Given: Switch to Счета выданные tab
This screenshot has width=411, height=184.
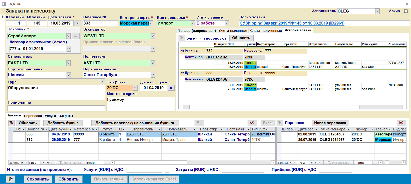Looking at the screenshot, I should [x=233, y=31].
